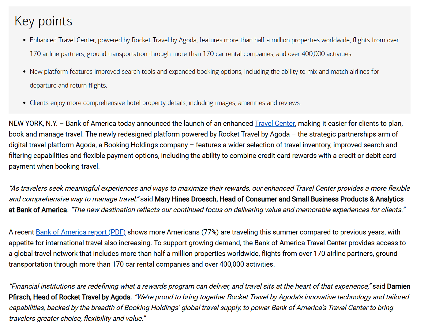Click the bold "at Bank of America" text
Image resolution: width=424 pixels, height=326 pixels.
pyautogui.click(x=38, y=210)
